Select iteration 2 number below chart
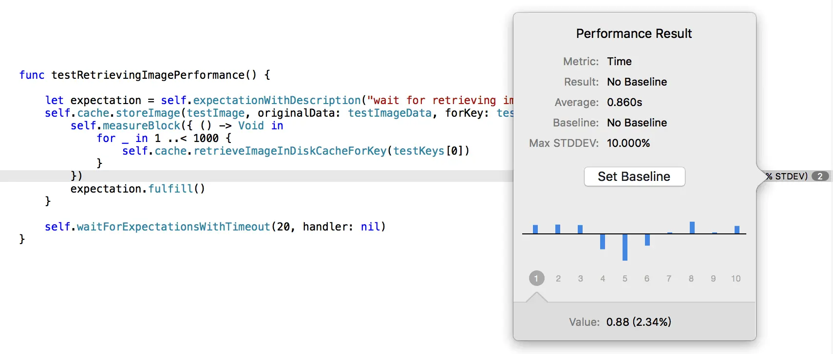Screen dimensions: 833x354 558,279
